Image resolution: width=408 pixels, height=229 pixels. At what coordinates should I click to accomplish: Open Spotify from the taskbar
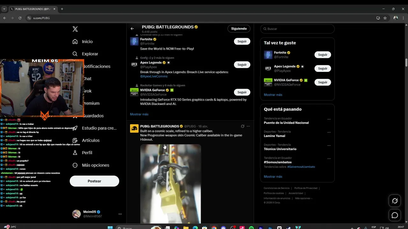point(251,228)
